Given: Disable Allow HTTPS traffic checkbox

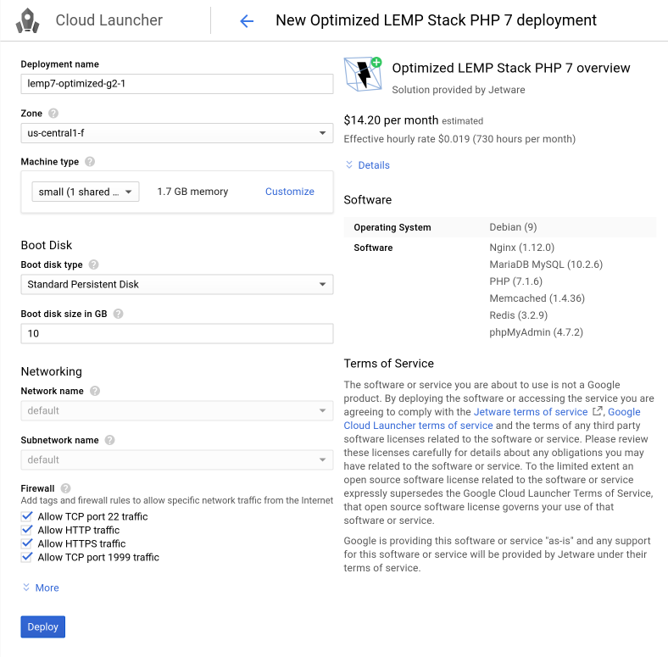Looking at the screenshot, I should tap(27, 543).
